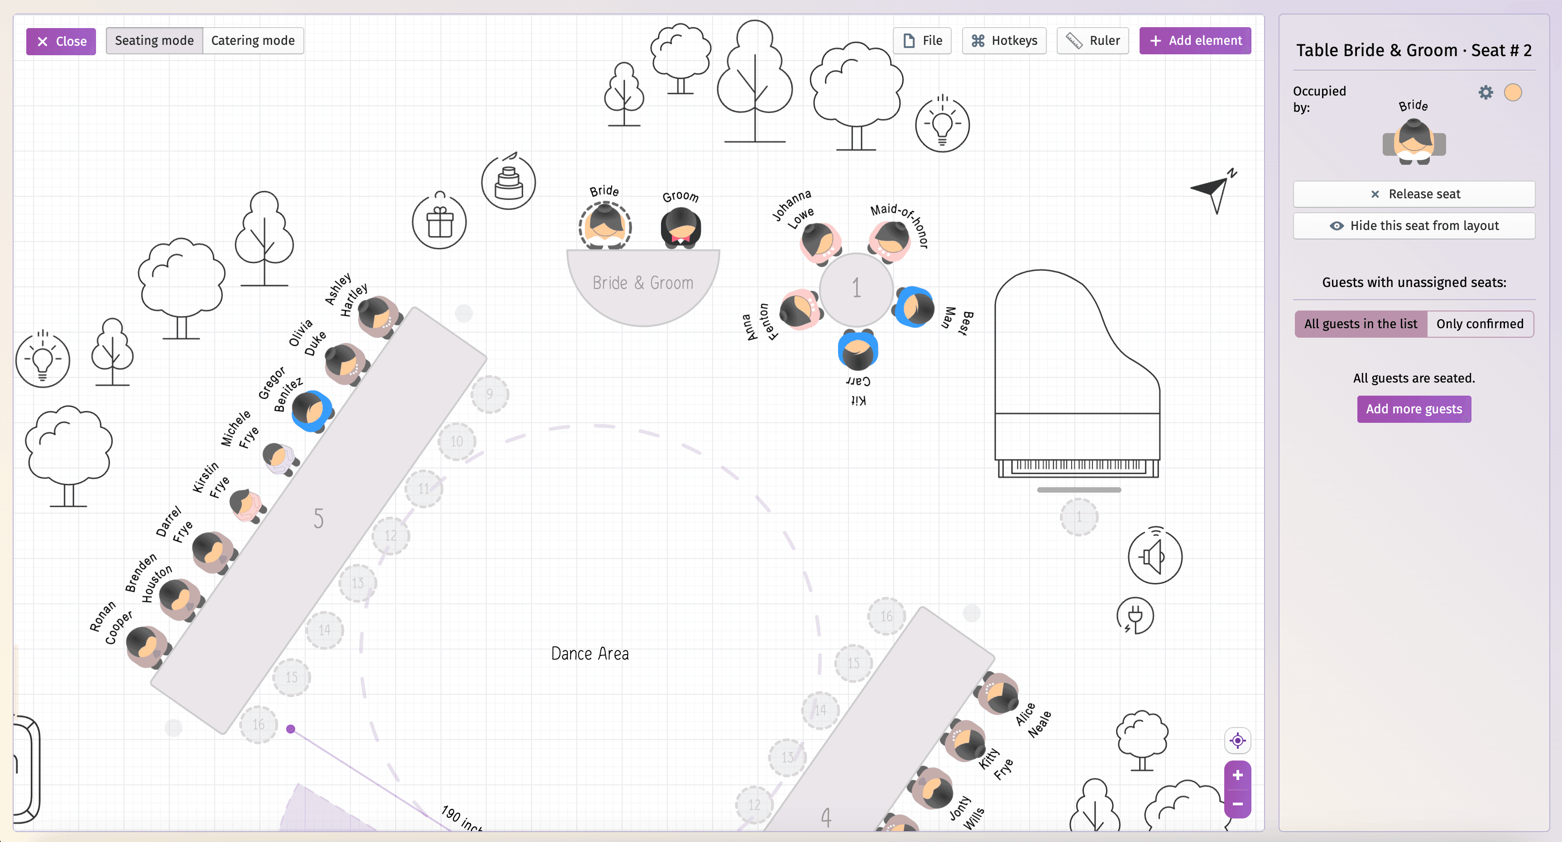Select 'Seating mode' tab
The width and height of the screenshot is (1562, 842).
(154, 40)
